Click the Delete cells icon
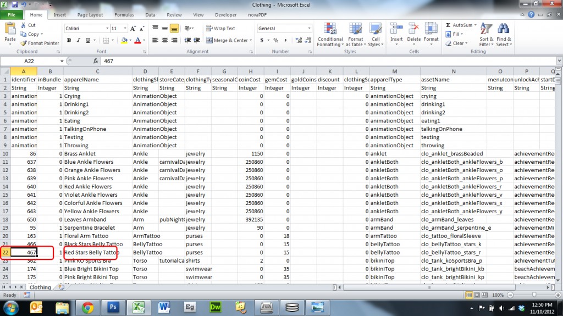Viewport: 563px width, 316px height. pos(413,33)
